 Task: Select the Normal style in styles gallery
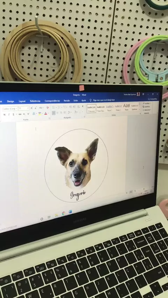(91, 109)
